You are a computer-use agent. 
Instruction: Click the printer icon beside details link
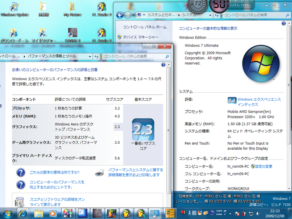pos(100,173)
